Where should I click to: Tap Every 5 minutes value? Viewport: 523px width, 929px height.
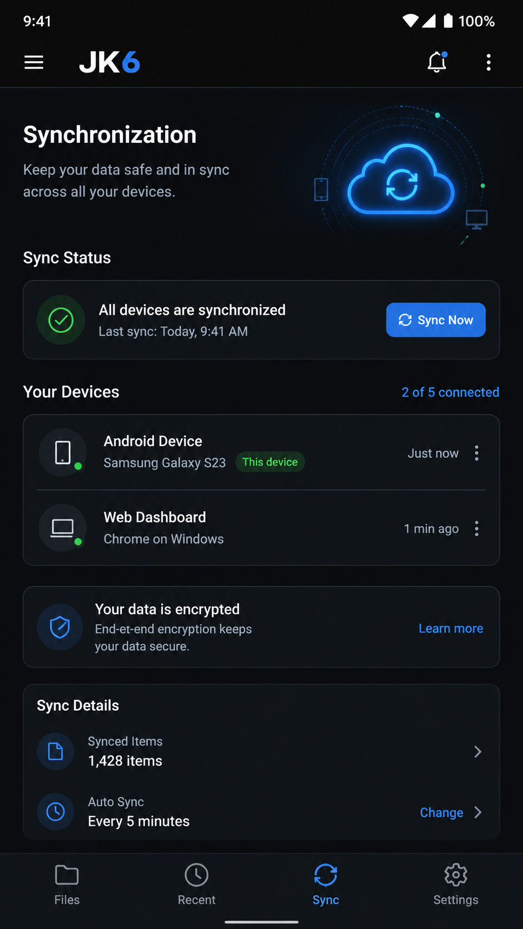[x=138, y=821]
